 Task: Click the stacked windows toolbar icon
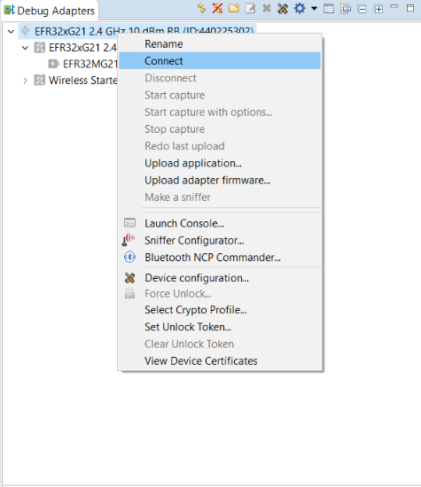pos(346,9)
